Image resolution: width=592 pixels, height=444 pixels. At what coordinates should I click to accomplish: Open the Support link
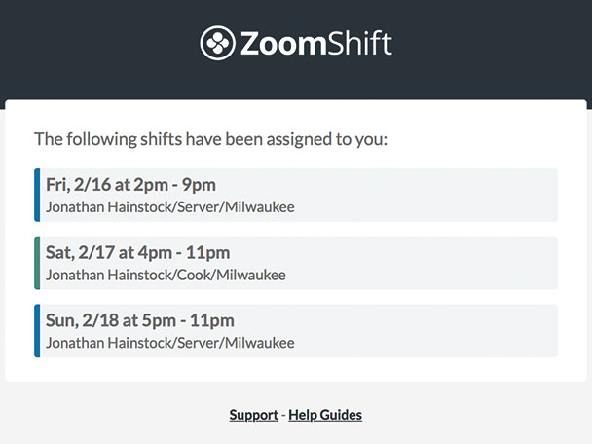pos(254,415)
